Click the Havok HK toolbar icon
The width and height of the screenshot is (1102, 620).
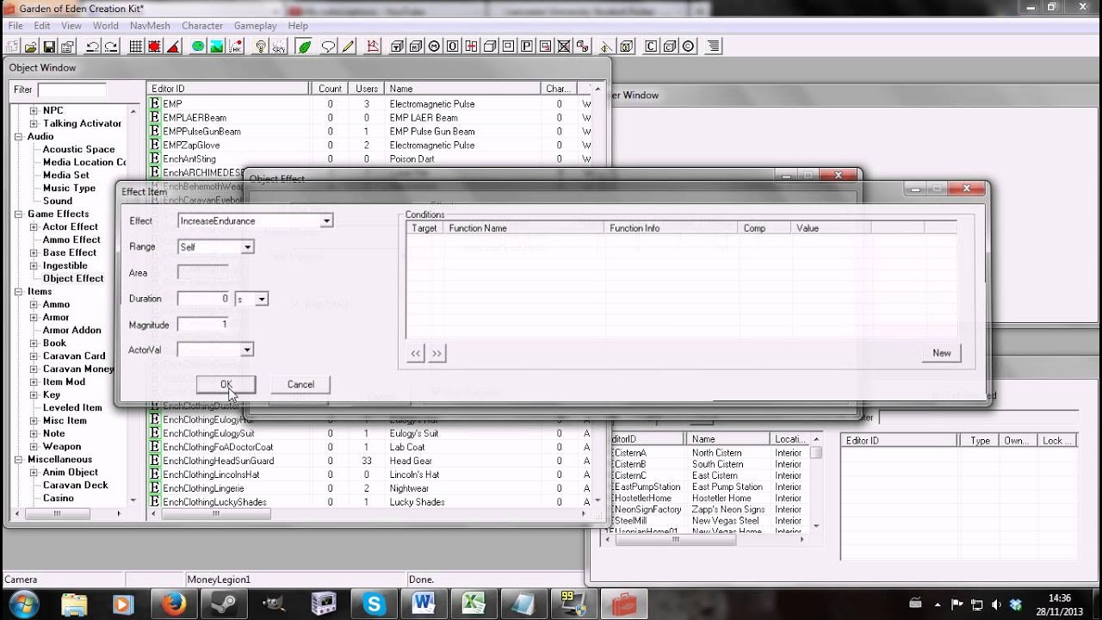tap(235, 46)
